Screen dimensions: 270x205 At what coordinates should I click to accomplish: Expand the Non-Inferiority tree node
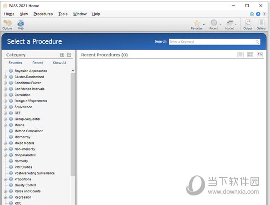[5, 149]
